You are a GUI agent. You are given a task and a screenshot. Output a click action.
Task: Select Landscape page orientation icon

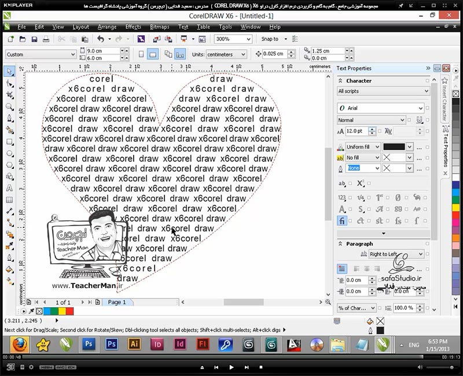click(x=153, y=54)
